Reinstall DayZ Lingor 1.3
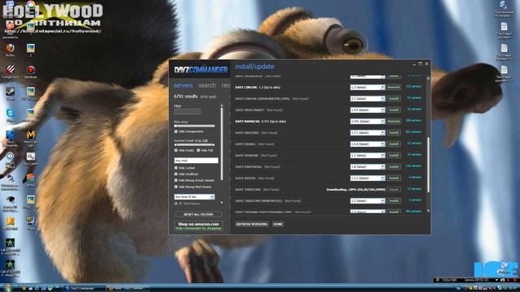Viewport: 520px width, 292px height. pos(393,88)
